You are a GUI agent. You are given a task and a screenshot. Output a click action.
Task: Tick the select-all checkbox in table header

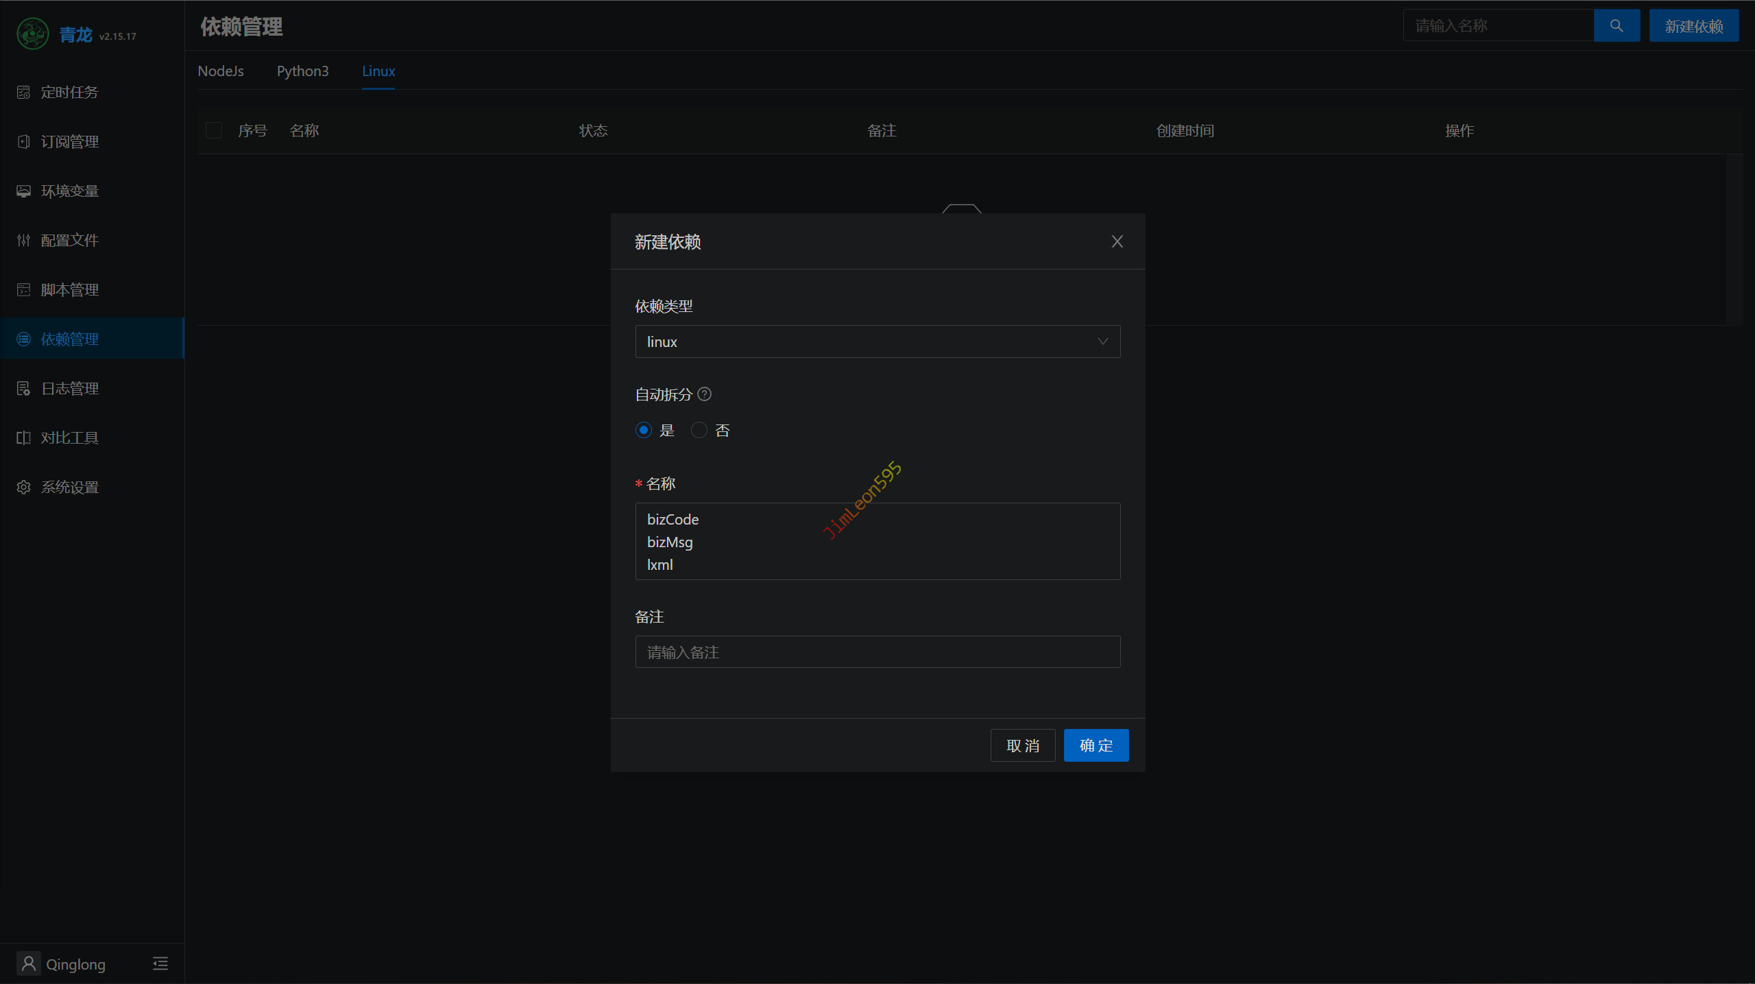click(x=214, y=130)
